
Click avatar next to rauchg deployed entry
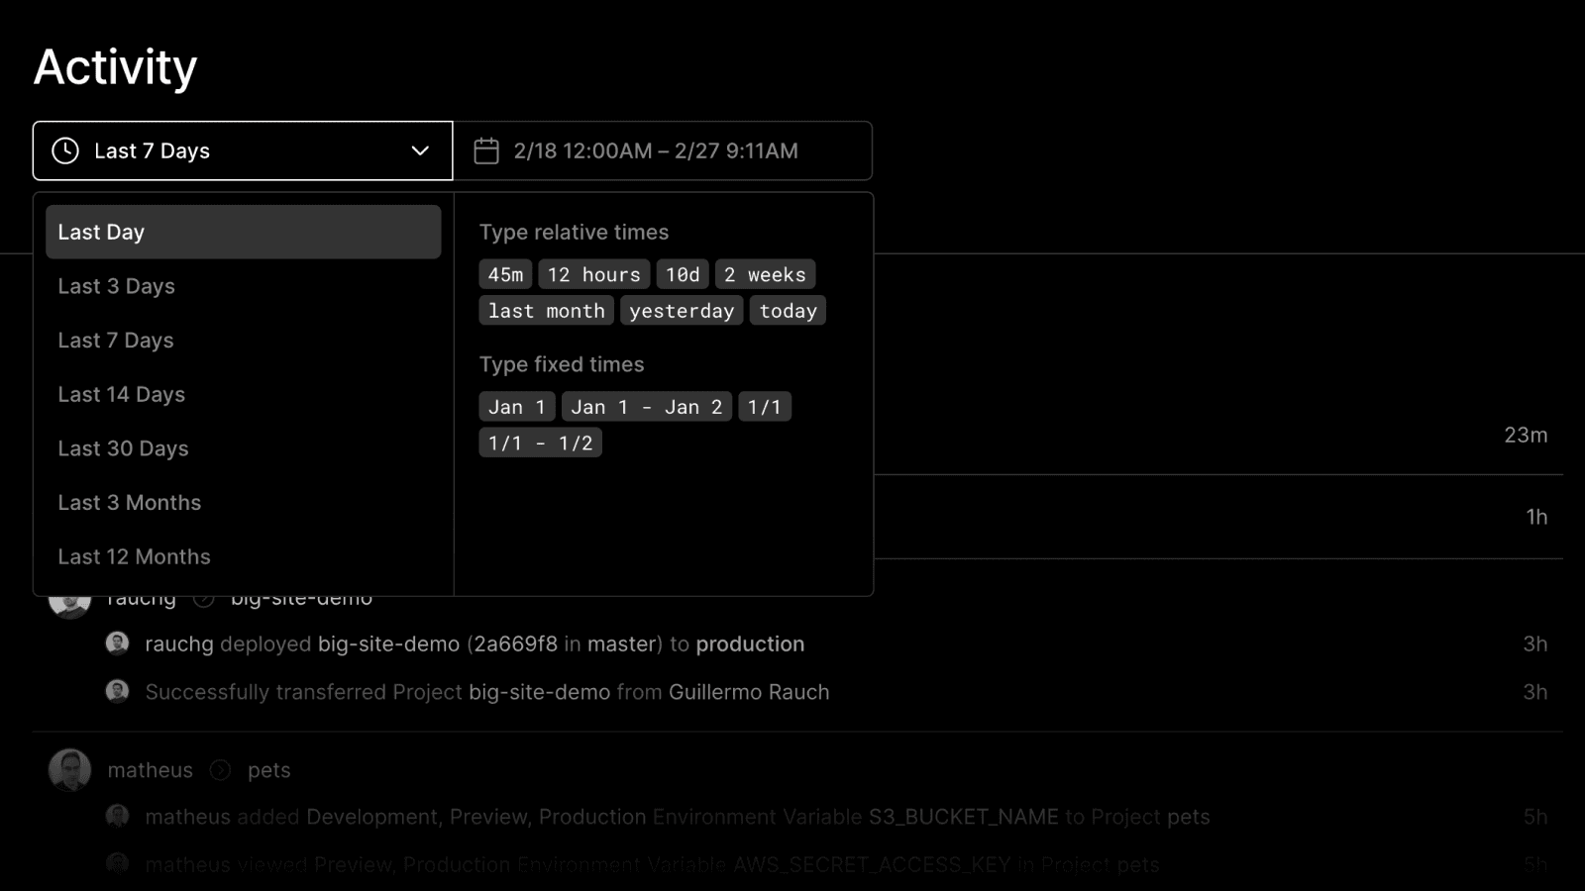coord(118,643)
